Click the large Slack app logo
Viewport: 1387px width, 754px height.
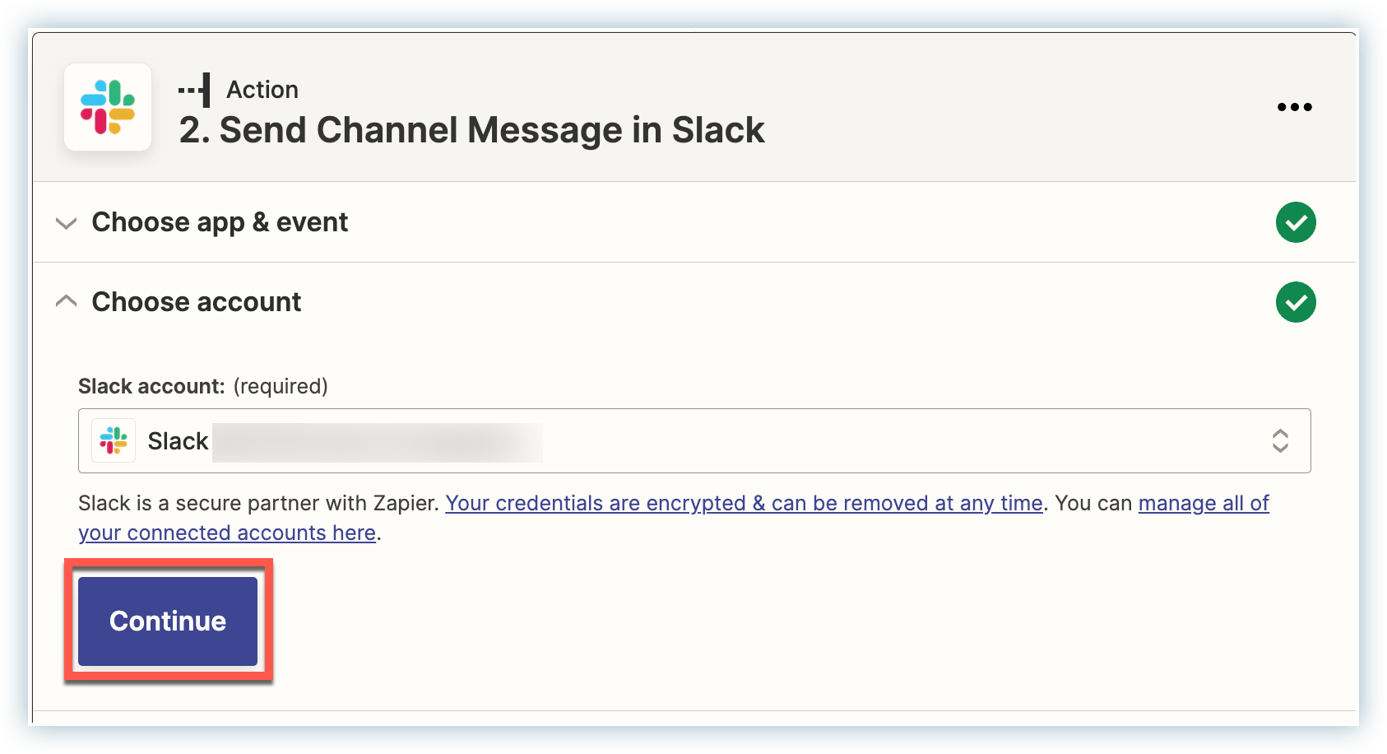[108, 107]
